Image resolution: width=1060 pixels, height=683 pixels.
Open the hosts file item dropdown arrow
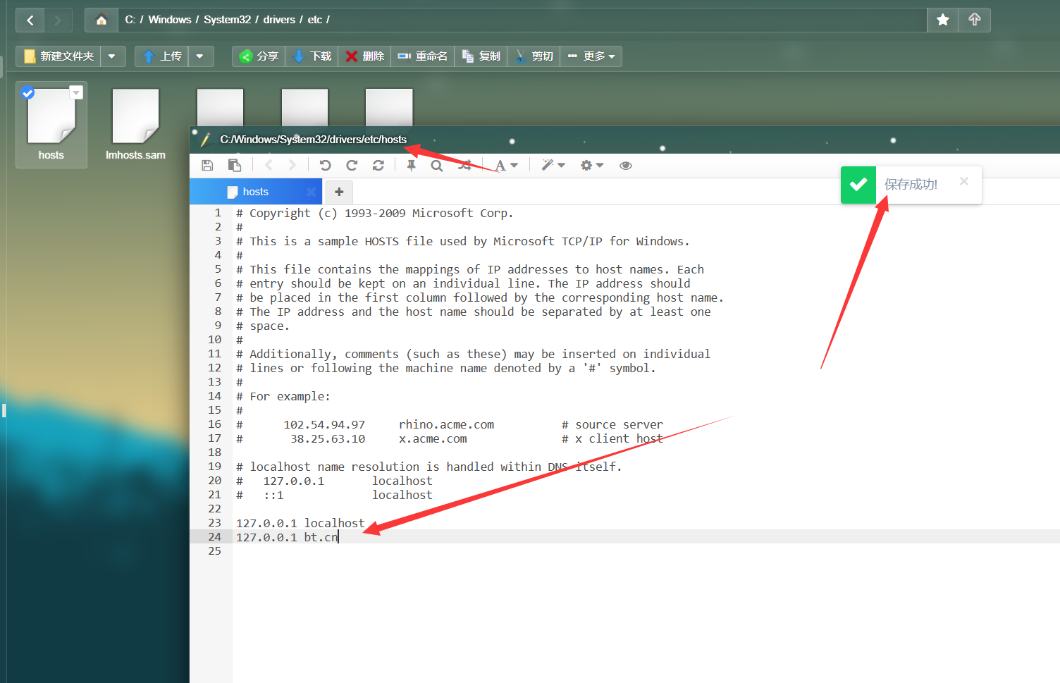click(76, 92)
